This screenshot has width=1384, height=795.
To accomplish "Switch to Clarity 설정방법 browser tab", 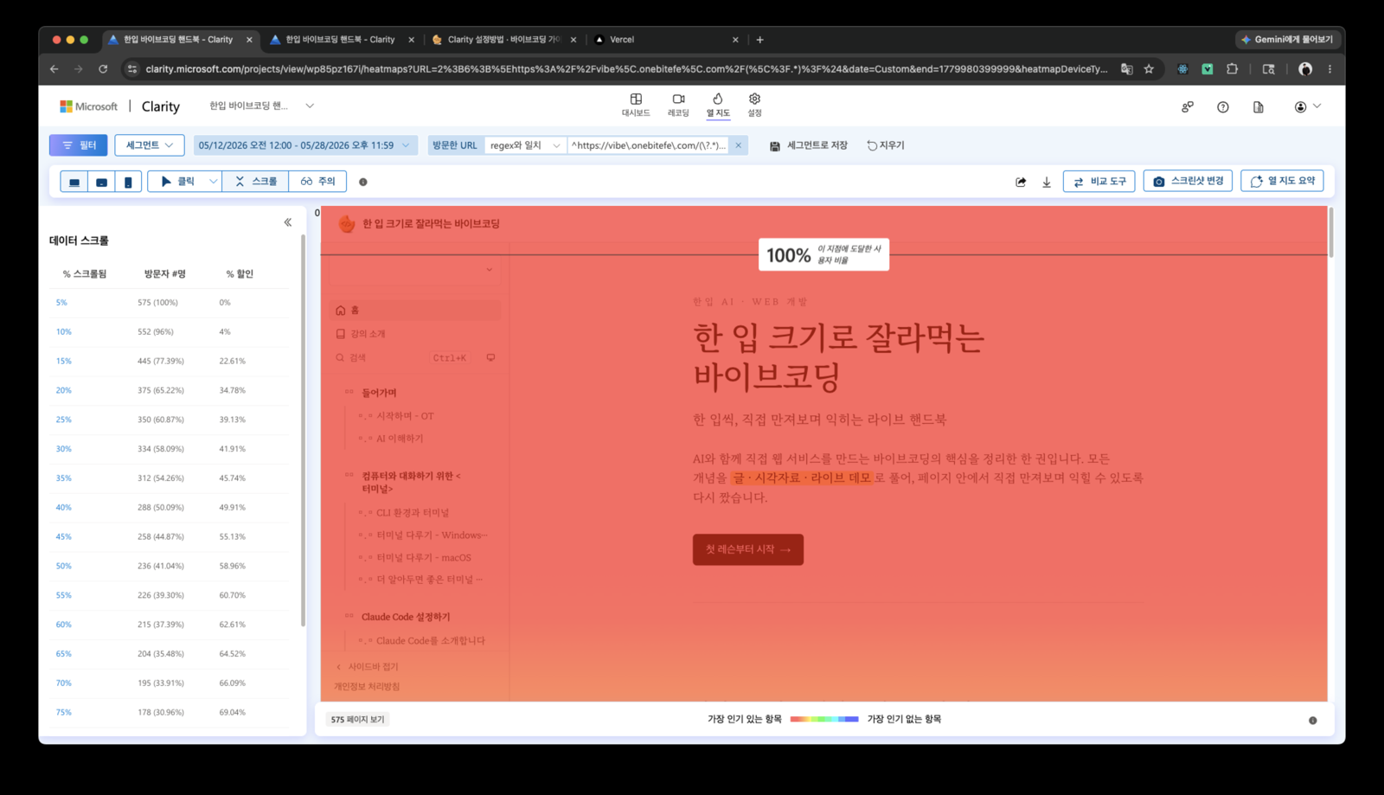I will click(x=503, y=40).
